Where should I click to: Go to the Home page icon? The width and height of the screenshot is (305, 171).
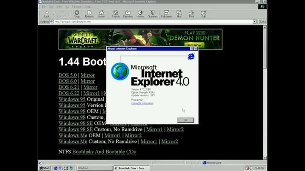(102, 14)
